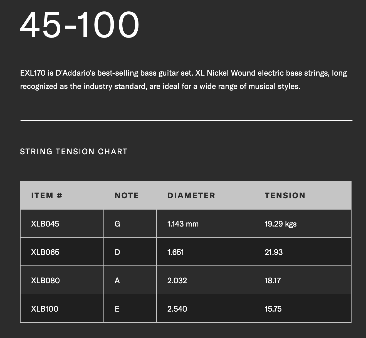
Task: Select the ITEM # column header
Action: tap(47, 195)
